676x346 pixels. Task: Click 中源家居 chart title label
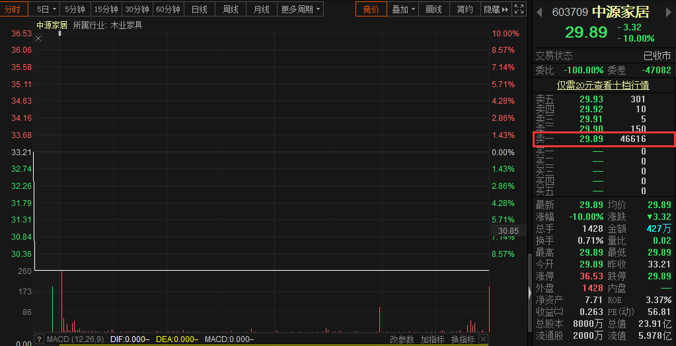tap(52, 26)
